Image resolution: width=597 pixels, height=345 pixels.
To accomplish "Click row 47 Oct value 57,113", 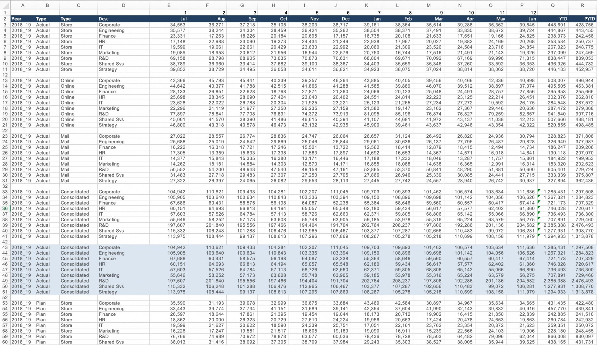I will tap(273, 270).
